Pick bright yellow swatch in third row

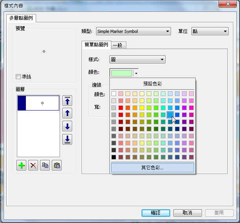point(142,108)
